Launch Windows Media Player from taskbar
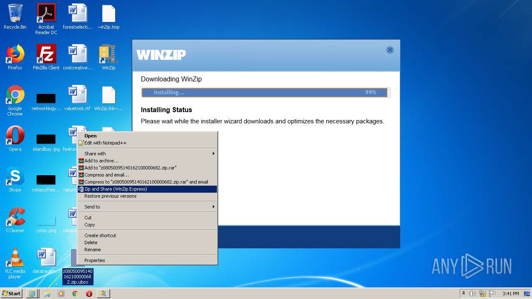Screen dimensions: 532x299 pos(61,294)
